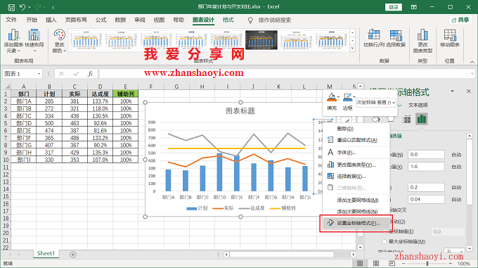This screenshot has width=478, height=268.
Task: Click the 移动图表 move chart icon
Action: (450, 39)
